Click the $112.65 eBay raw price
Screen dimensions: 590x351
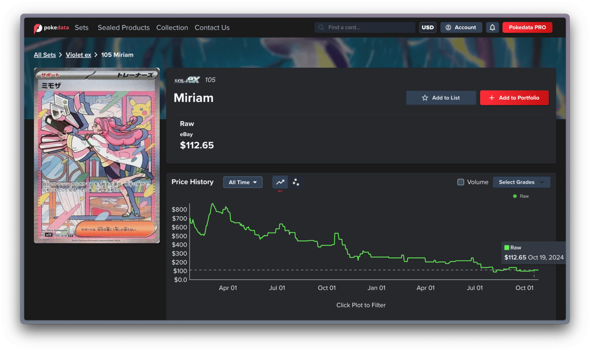(197, 145)
